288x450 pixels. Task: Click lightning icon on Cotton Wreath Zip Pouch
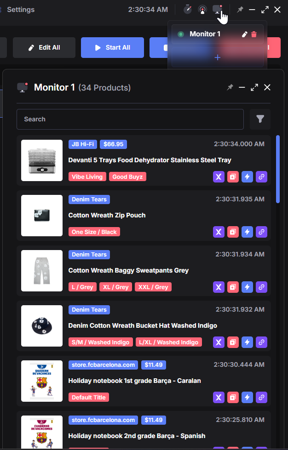[247, 232]
